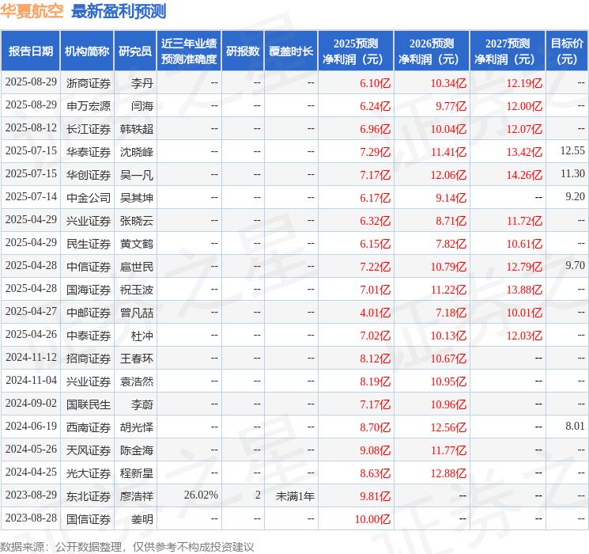Open the 华夏航空 title link
Viewport: 589px width, 554px height.
click(32, 11)
